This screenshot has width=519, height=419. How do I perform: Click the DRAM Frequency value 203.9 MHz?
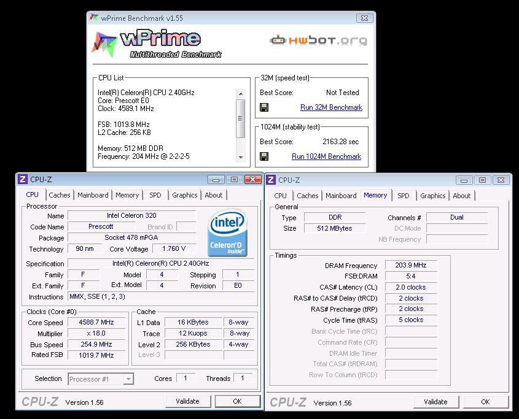411,265
